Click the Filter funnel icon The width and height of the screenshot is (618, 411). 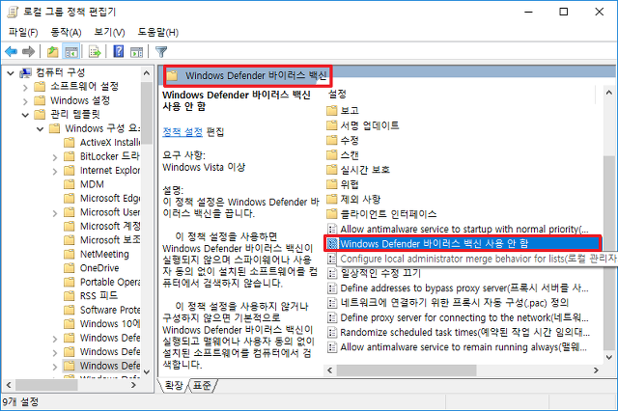161,51
